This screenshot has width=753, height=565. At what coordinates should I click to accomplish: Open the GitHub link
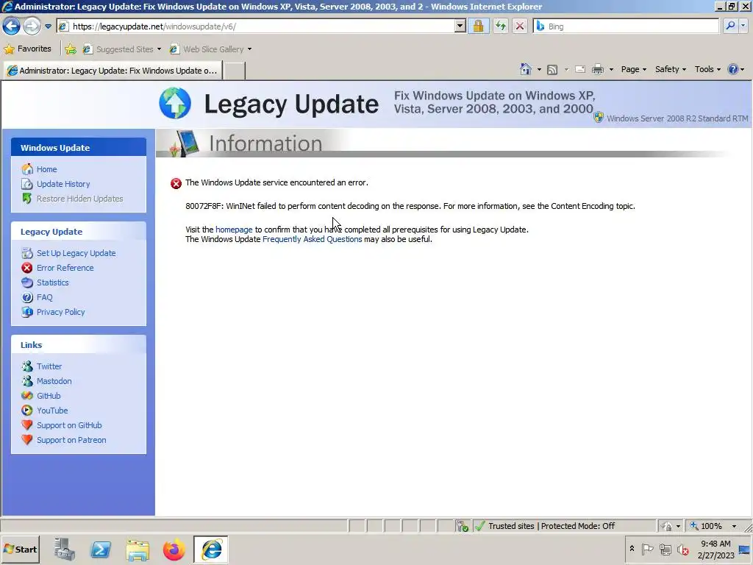coord(49,396)
